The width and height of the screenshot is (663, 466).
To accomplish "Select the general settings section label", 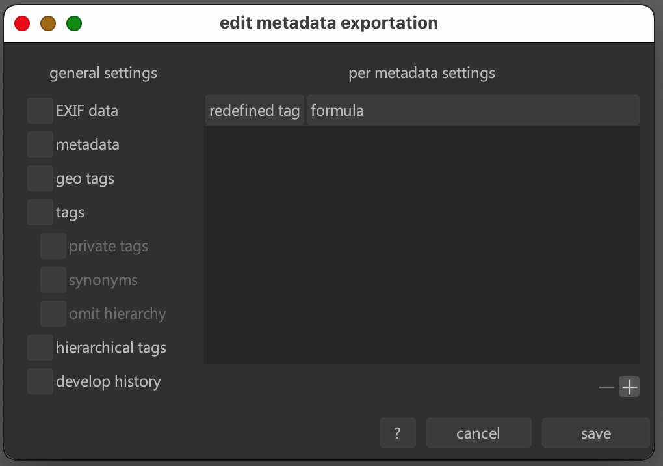I will [103, 73].
